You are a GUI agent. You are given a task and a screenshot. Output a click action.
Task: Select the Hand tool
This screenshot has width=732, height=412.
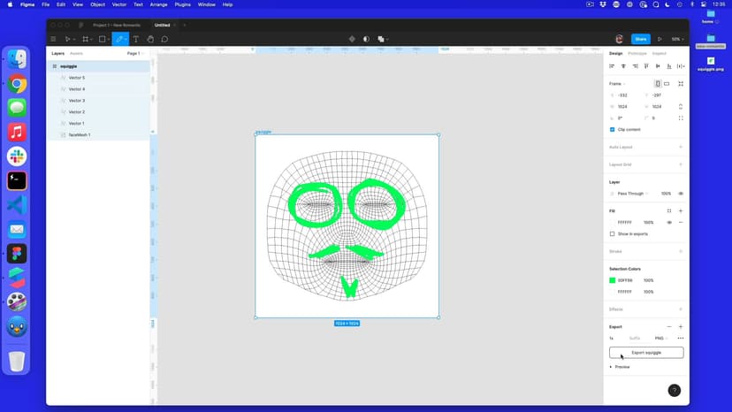pos(150,39)
